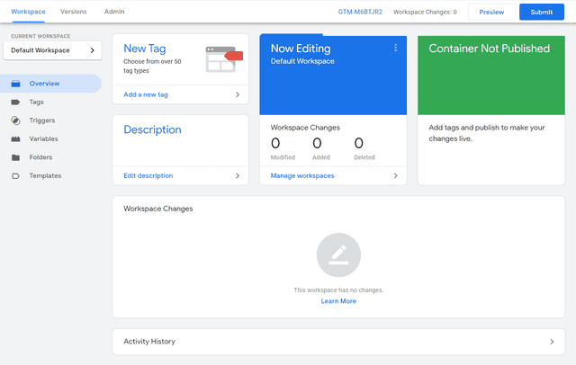Open the Default Workspace selector
The image size is (576, 365).
[x=52, y=50]
